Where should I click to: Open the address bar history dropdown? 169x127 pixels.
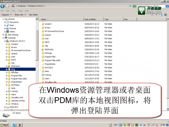tap(130, 6)
